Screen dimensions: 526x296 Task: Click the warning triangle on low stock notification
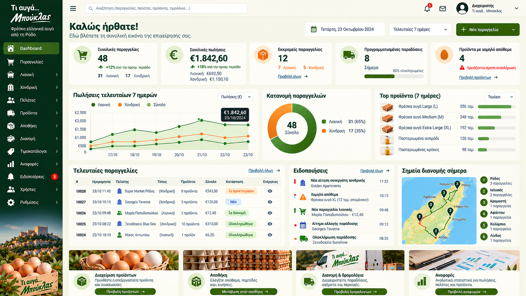303,197
